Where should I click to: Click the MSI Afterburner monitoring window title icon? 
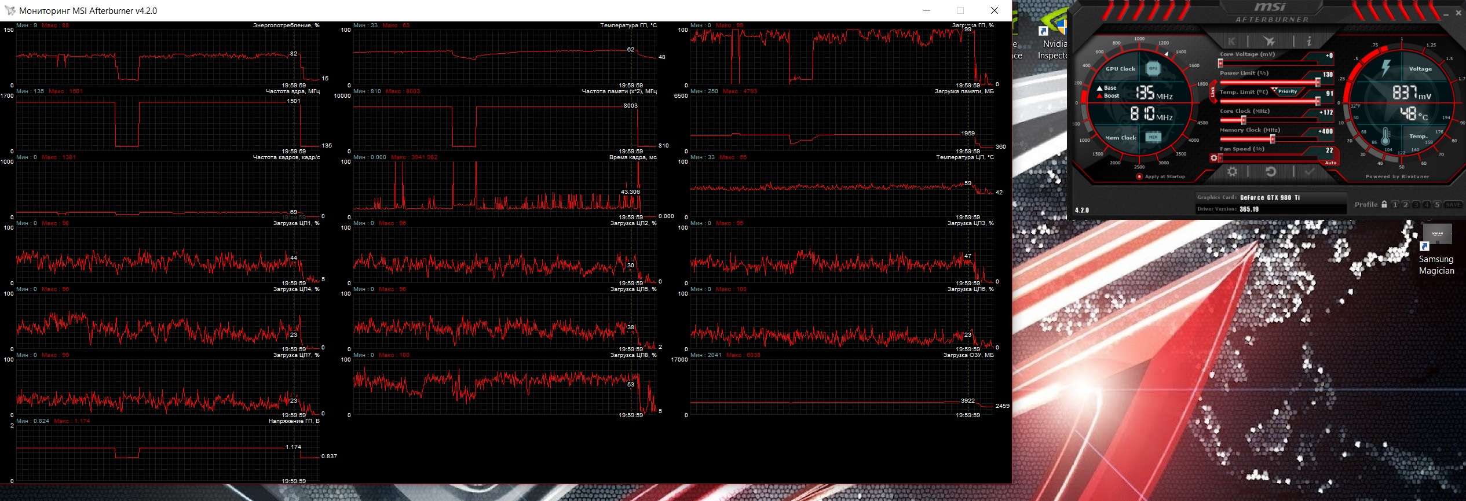9,10
